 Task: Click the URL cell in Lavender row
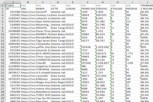(28, 76)
